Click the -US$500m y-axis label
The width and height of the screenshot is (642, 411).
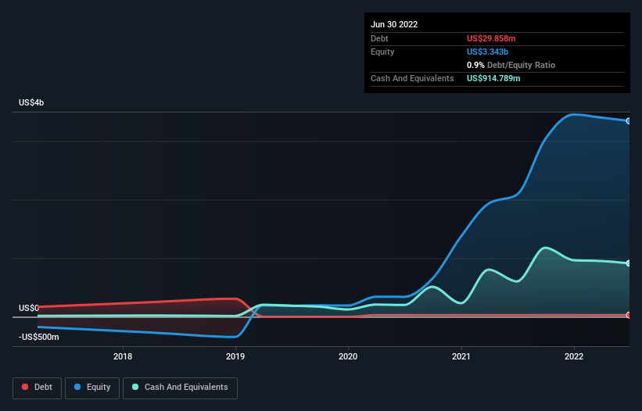39,337
